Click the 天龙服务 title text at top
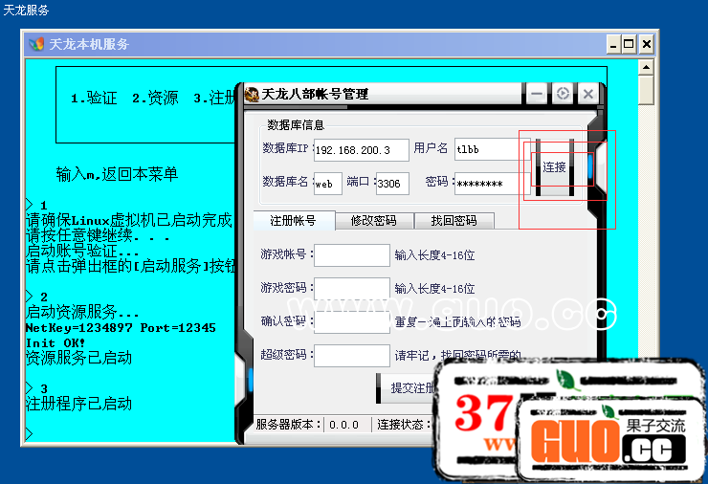The width and height of the screenshot is (708, 484). tap(26, 10)
